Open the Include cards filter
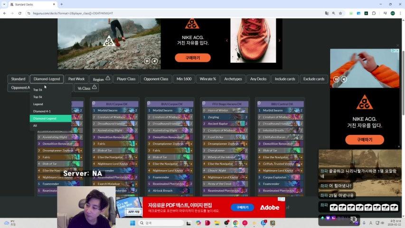Image resolution: width=405 pixels, height=228 pixels. 285,79
